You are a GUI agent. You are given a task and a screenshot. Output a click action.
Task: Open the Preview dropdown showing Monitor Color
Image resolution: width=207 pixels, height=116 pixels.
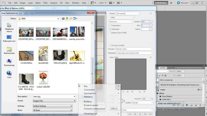134,49
